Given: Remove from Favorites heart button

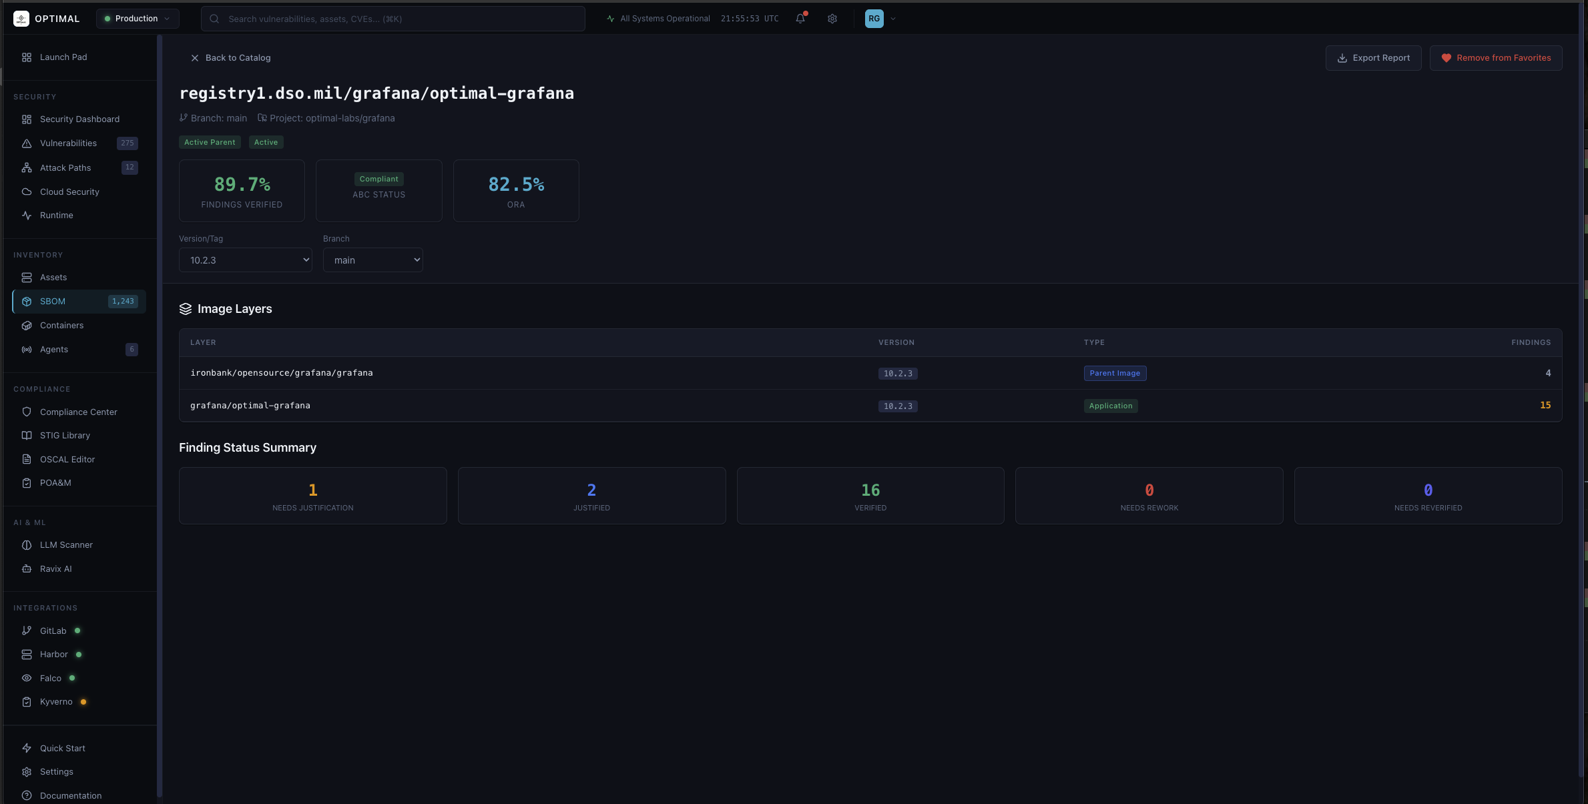Looking at the screenshot, I should [x=1496, y=58].
